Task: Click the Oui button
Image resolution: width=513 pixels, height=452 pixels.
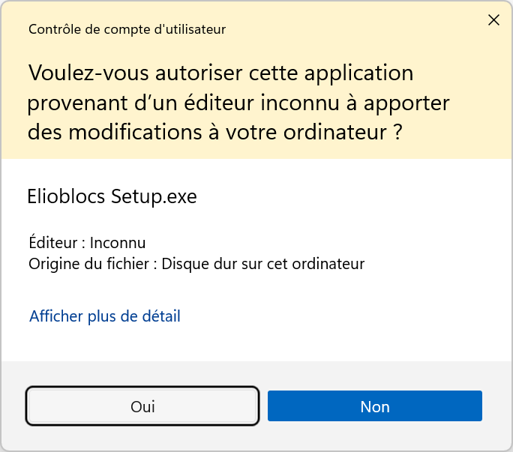Action: [142, 406]
